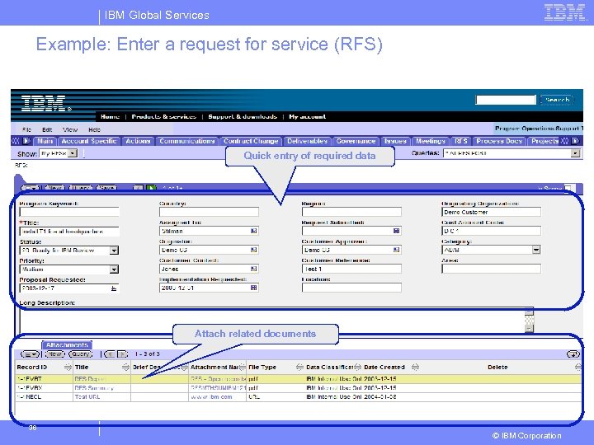Sort by Record ID column
Image resolution: width=594 pixels, height=445 pixels.
point(68,367)
